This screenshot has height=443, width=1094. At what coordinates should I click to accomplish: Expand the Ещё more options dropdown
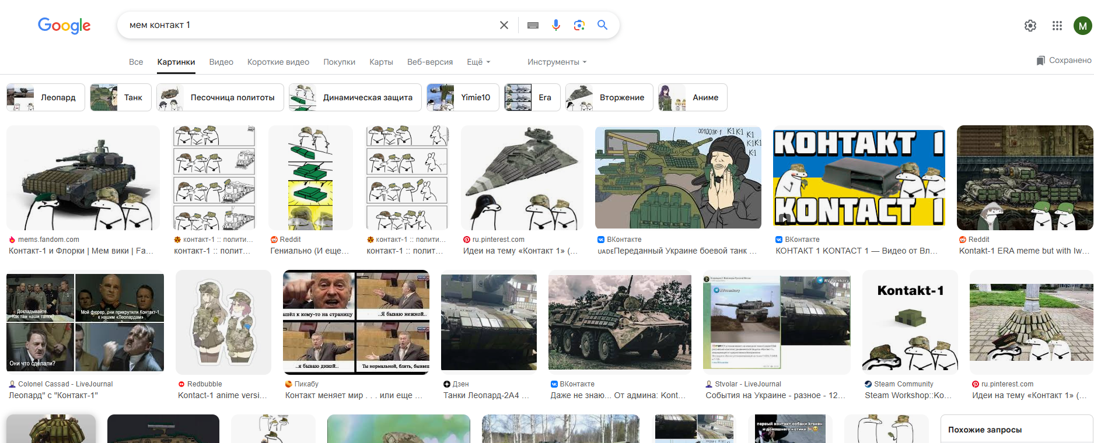pos(478,62)
